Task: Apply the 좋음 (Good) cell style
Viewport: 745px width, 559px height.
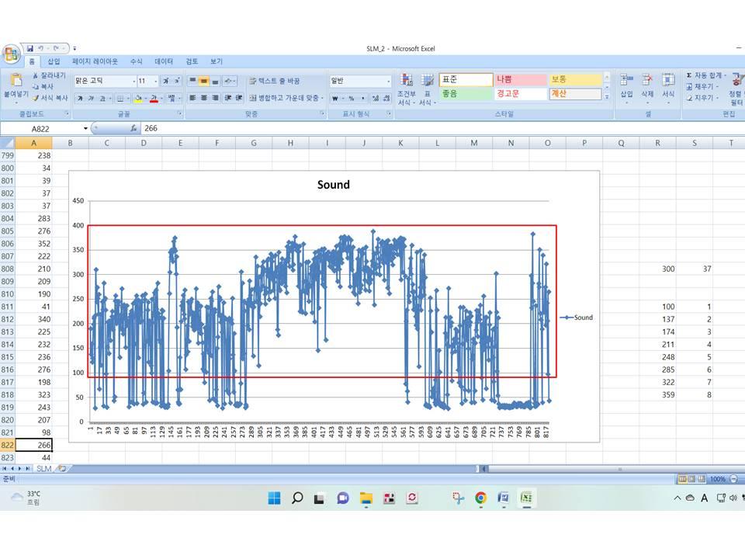Action: [x=466, y=94]
